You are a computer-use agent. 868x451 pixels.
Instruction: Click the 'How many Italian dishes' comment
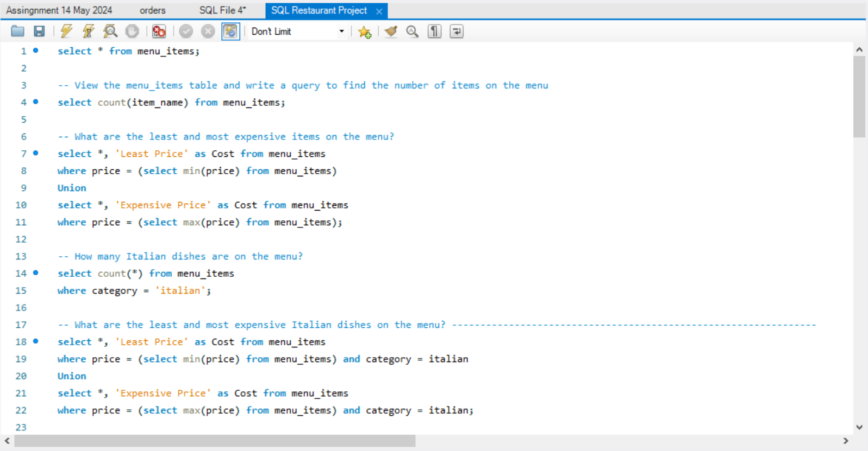(180, 256)
